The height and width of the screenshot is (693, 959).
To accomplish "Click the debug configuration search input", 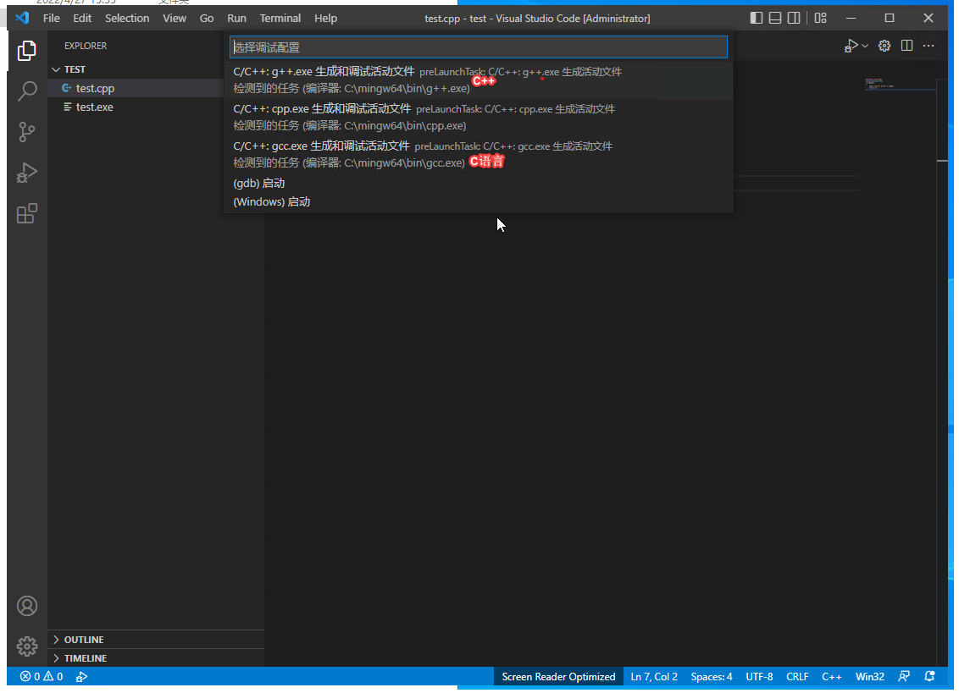I will tap(478, 47).
